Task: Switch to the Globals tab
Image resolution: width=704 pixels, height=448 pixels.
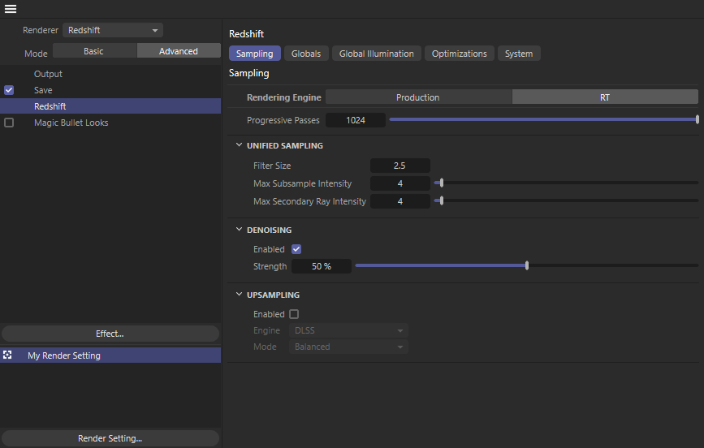Action: (x=306, y=54)
